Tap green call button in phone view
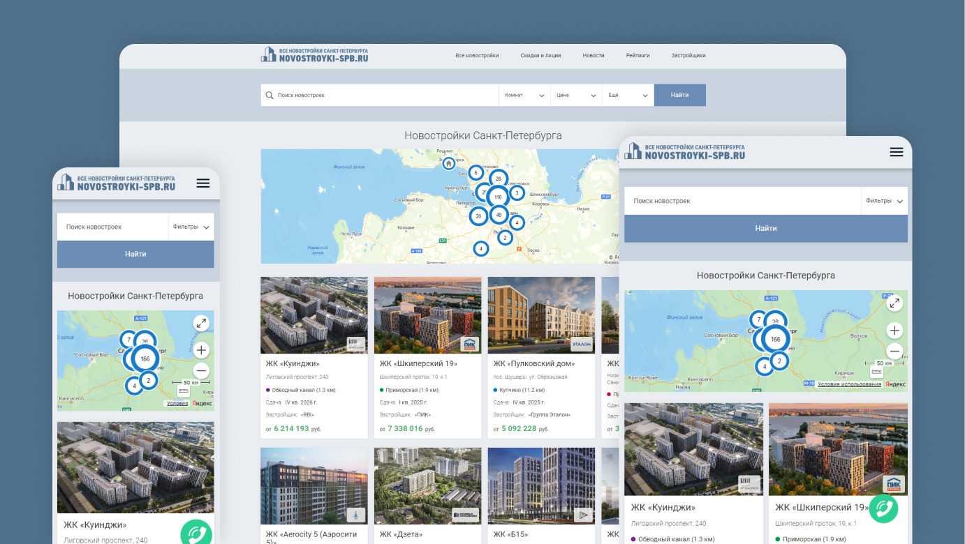 [196, 534]
